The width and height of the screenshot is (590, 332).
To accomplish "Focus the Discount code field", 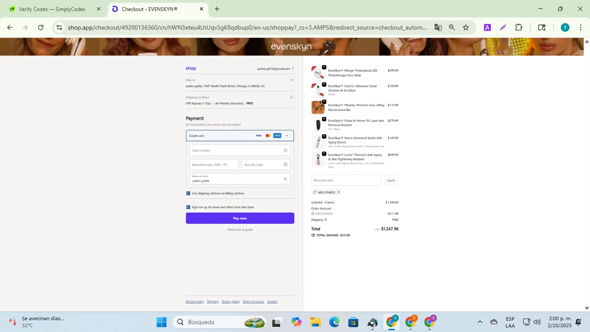I will click(346, 180).
